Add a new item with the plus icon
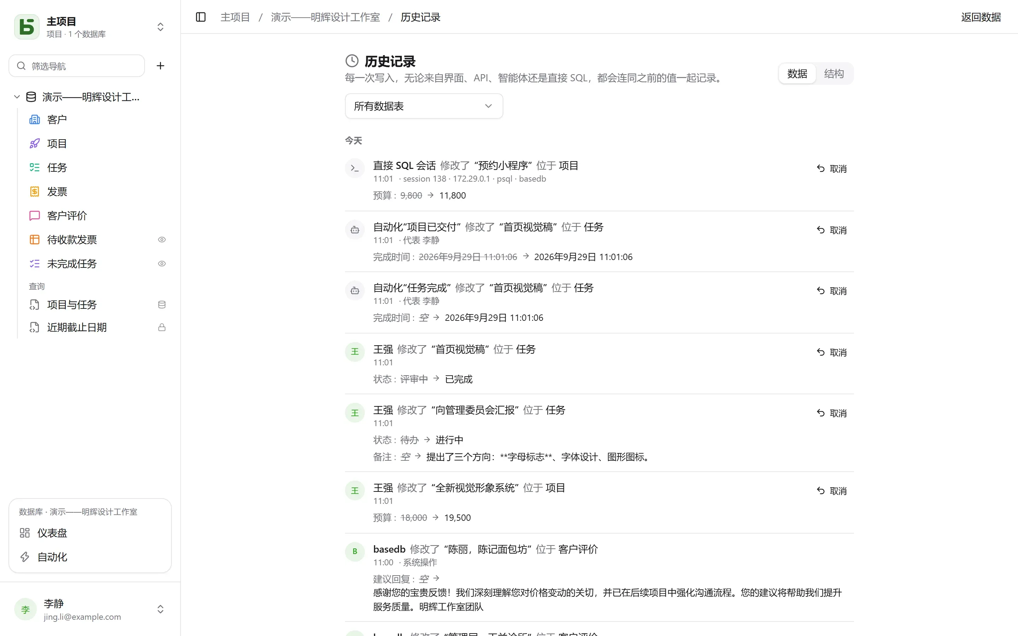This screenshot has width=1018, height=636. [x=160, y=66]
